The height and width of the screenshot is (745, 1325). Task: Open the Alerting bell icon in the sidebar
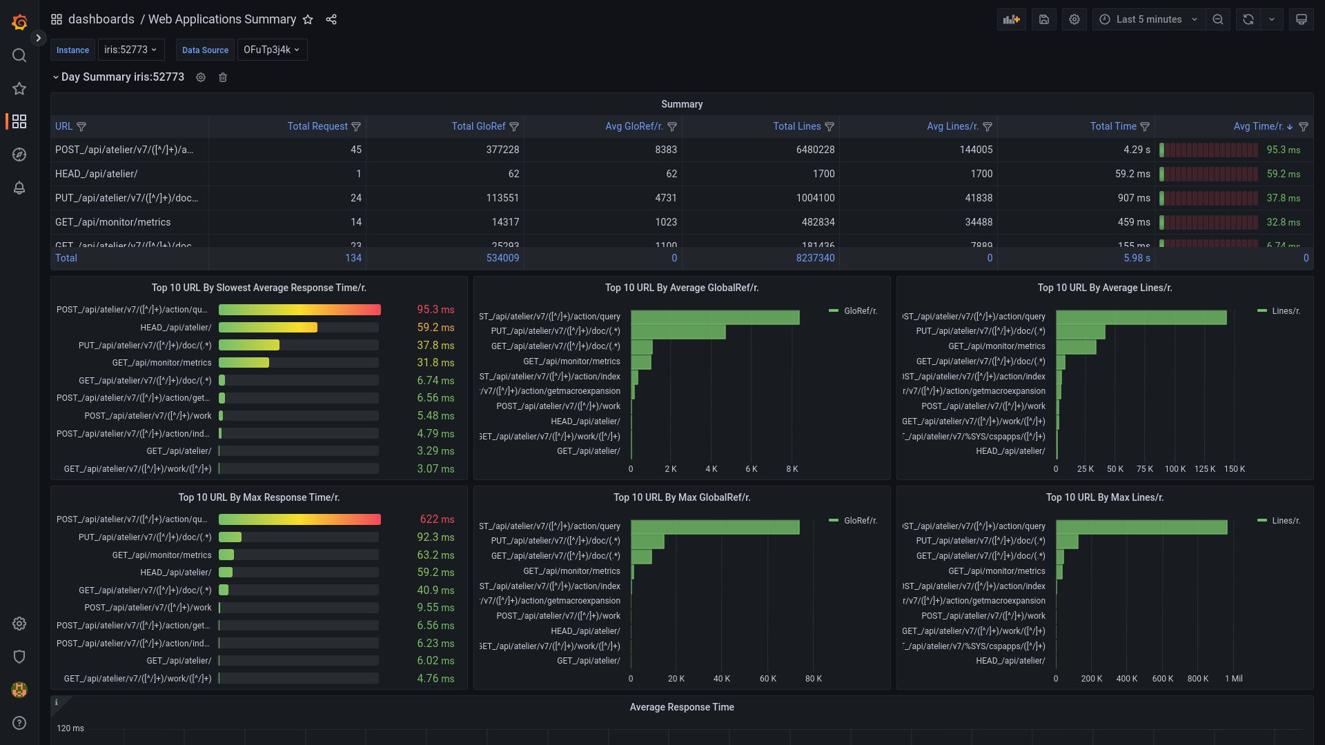[x=19, y=188]
